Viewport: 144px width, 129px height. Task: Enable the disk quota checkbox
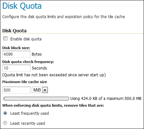click(x=5, y=38)
